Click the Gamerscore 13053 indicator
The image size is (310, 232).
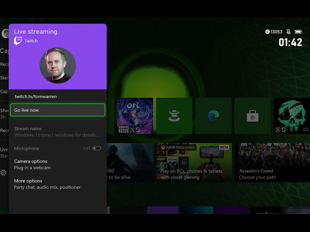[274, 32]
